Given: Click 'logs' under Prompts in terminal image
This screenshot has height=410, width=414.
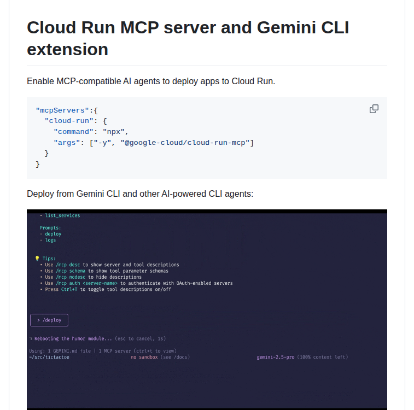Looking at the screenshot, I should 50,240.
